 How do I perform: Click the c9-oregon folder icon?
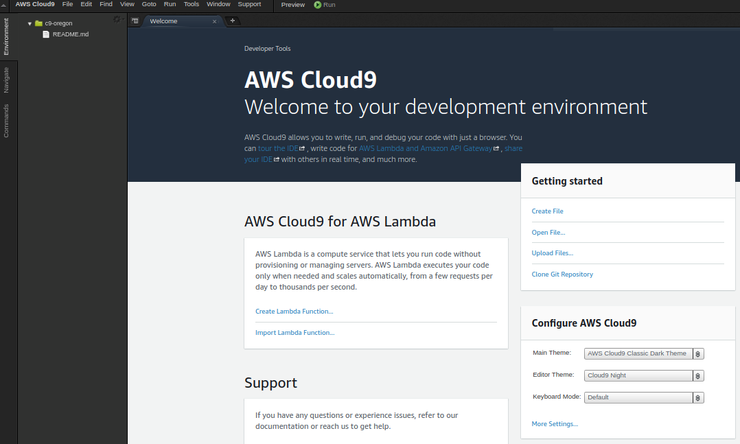[x=38, y=23]
